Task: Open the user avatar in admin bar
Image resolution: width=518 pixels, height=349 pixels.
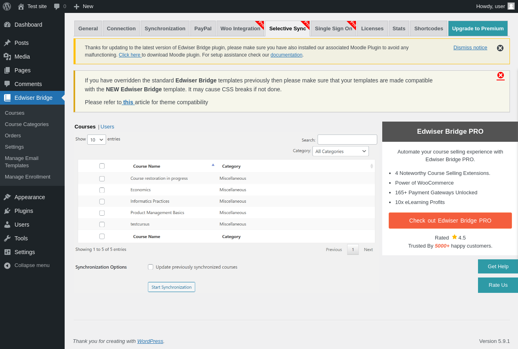Action: pyautogui.click(x=511, y=6)
